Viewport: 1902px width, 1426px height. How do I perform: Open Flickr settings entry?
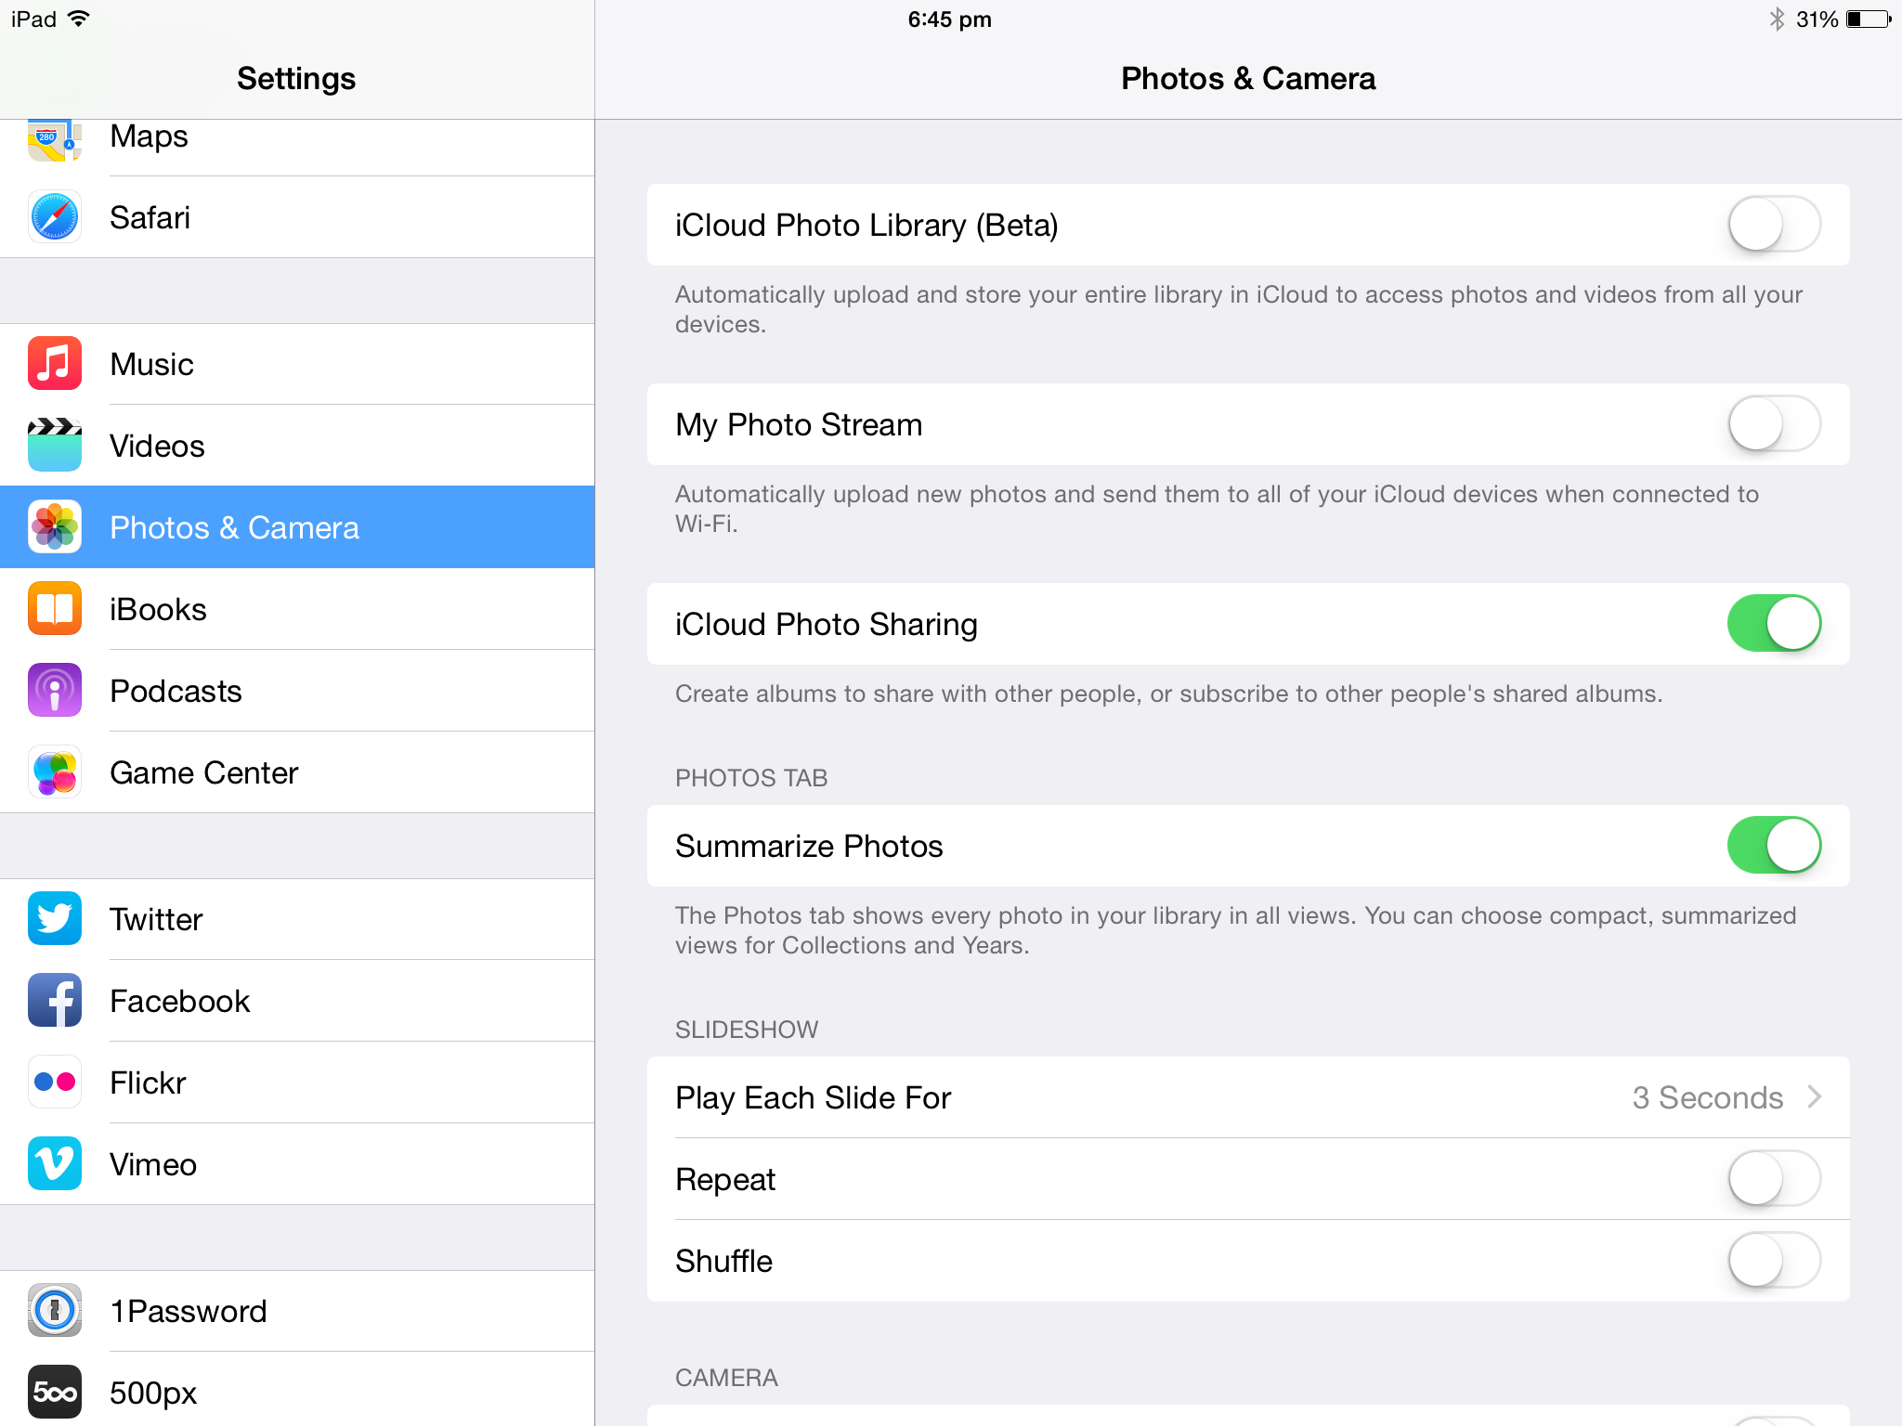point(297,1082)
